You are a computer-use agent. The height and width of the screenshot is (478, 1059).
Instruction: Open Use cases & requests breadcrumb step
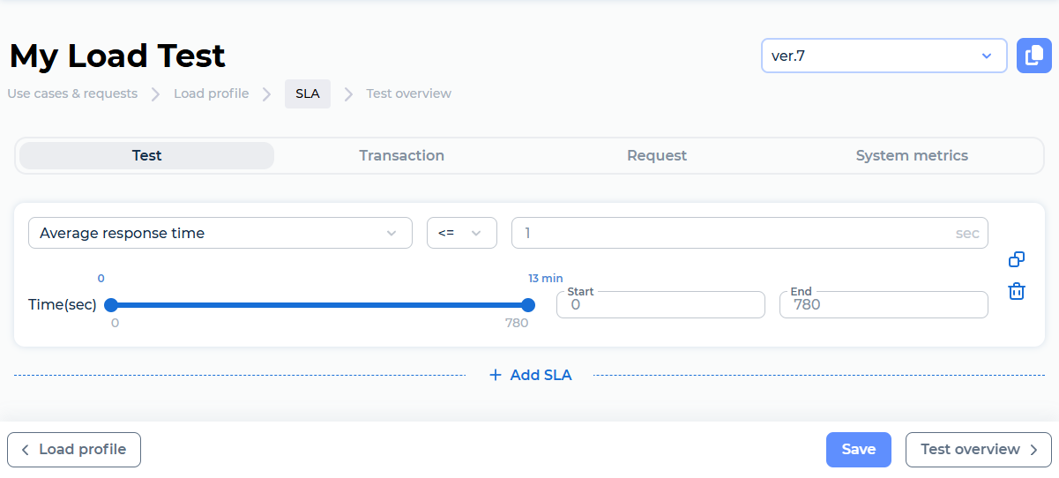(x=72, y=93)
